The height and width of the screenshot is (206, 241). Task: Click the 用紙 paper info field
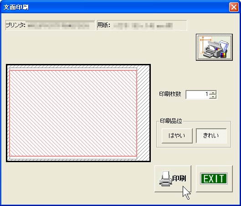tap(142, 25)
